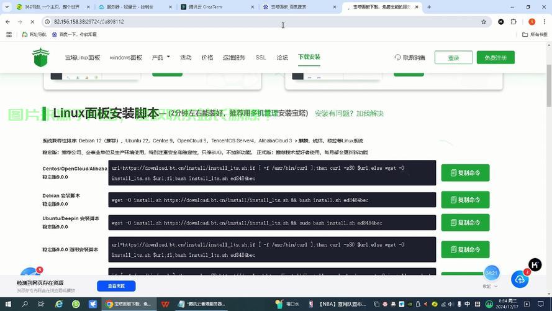The width and height of the screenshot is (552, 311).
Task: Click the browser back arrow
Action: tap(7, 22)
